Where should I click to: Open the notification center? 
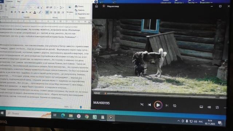tap(220, 123)
